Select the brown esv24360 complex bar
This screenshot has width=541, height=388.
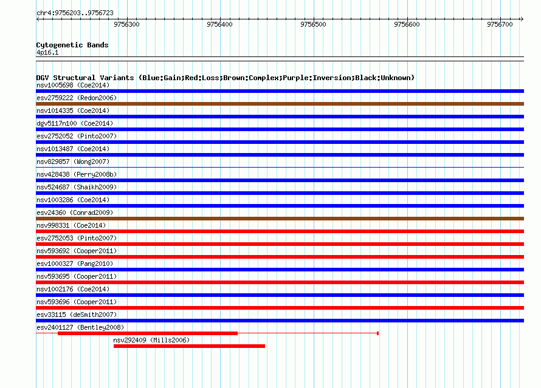280,219
